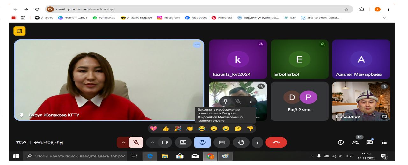The width and height of the screenshot is (408, 165).
Task: Click the red leave call button
Action: 276,142
